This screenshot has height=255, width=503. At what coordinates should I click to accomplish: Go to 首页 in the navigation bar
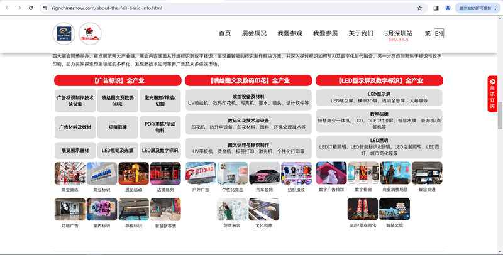(x=224, y=33)
